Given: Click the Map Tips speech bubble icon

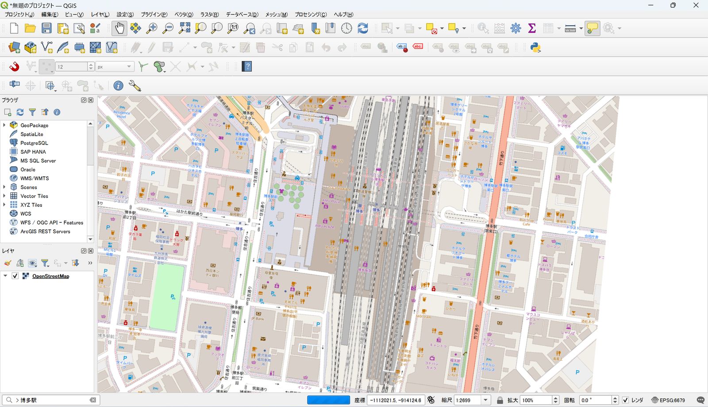Looking at the screenshot, I should pos(592,28).
